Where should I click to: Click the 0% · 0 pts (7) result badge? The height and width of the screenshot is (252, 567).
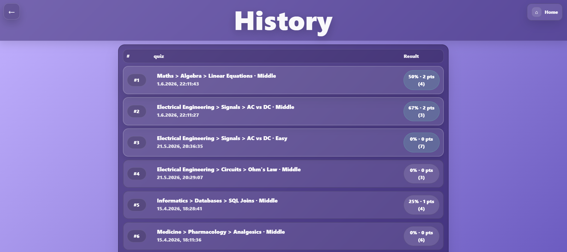[x=421, y=142]
